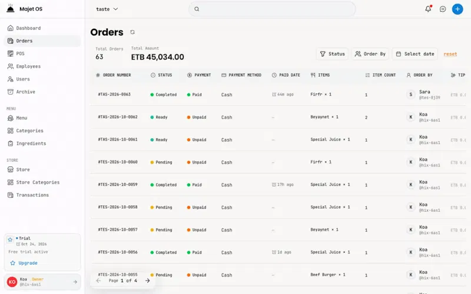The height and width of the screenshot is (294, 471).
Task: Click the Majet OS logo icon
Action: 11,8
